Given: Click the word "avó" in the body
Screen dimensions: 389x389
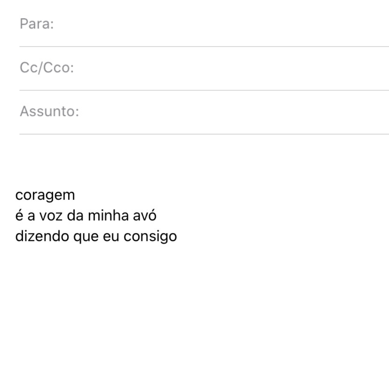Looking at the screenshot, I should [145, 216].
